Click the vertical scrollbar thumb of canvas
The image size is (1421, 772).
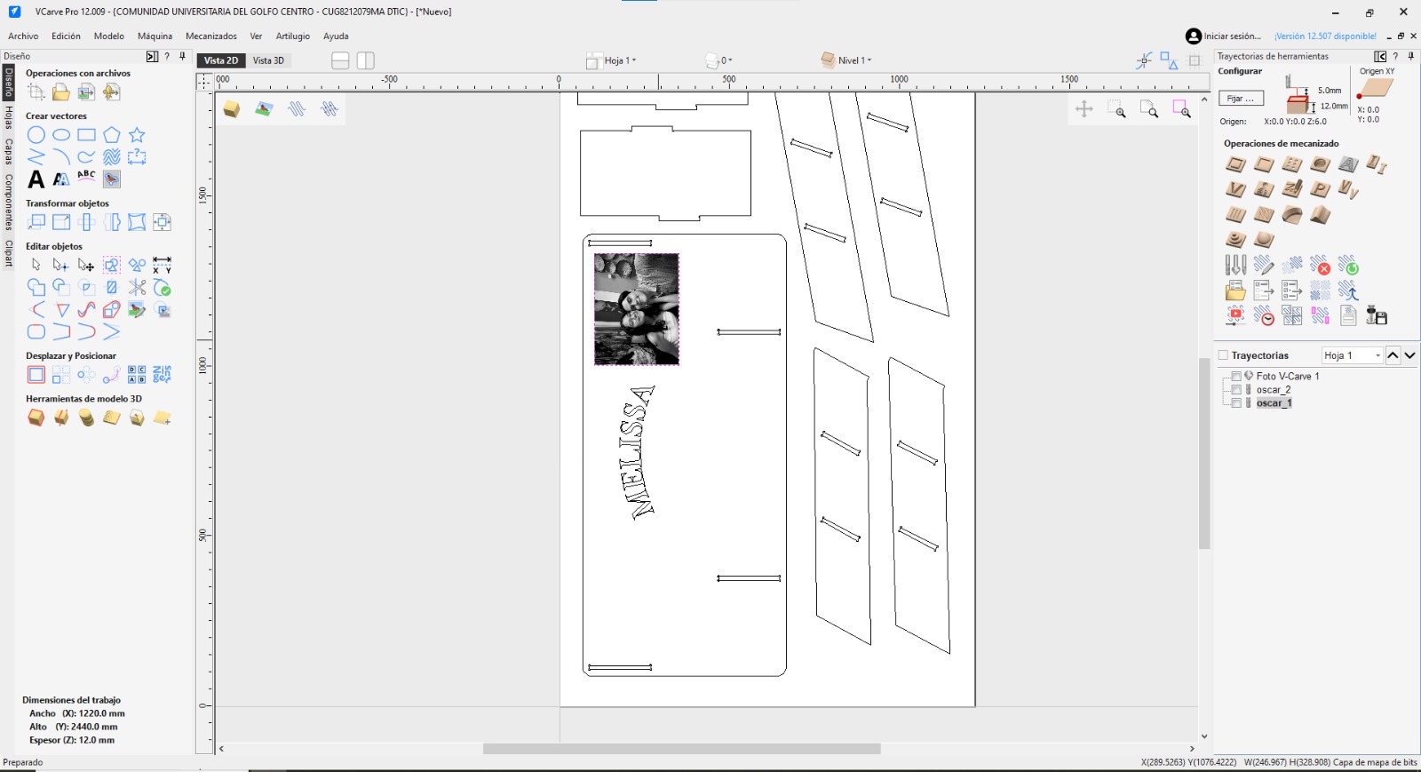[1204, 453]
